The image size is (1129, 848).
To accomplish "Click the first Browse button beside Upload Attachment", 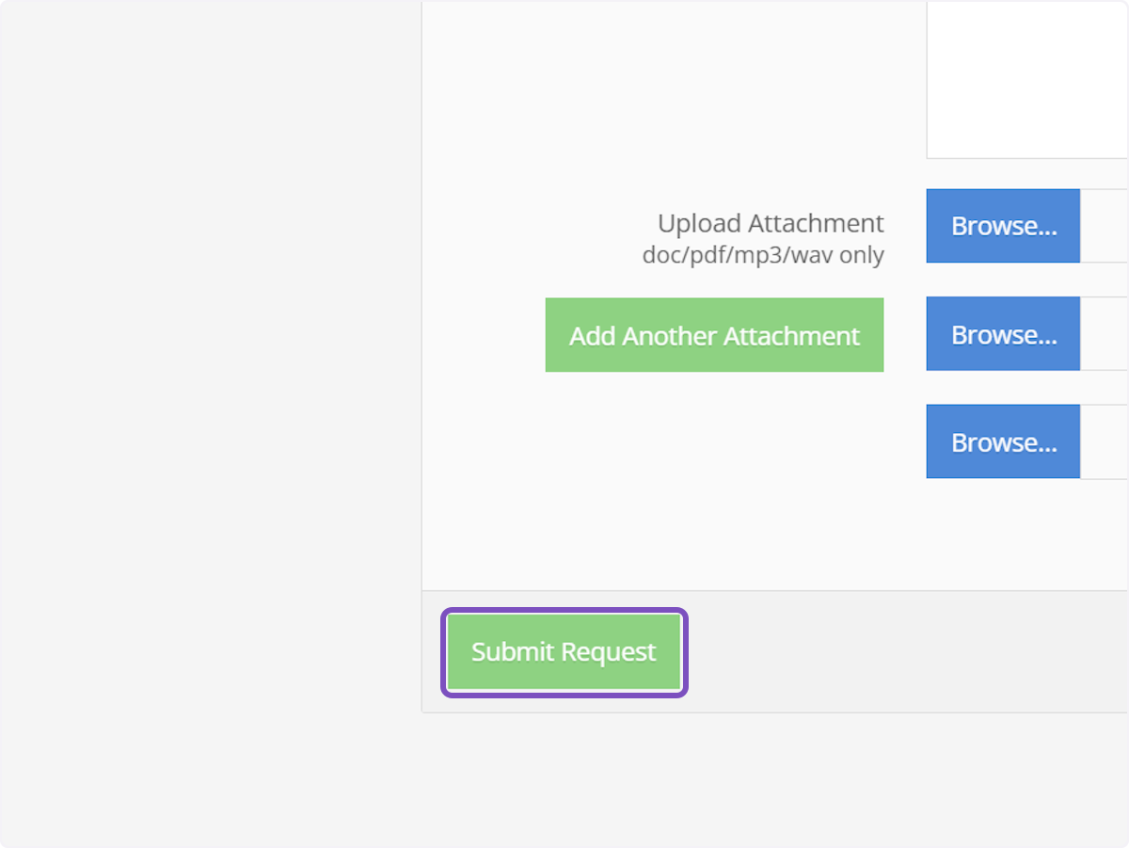I will [x=1003, y=226].
